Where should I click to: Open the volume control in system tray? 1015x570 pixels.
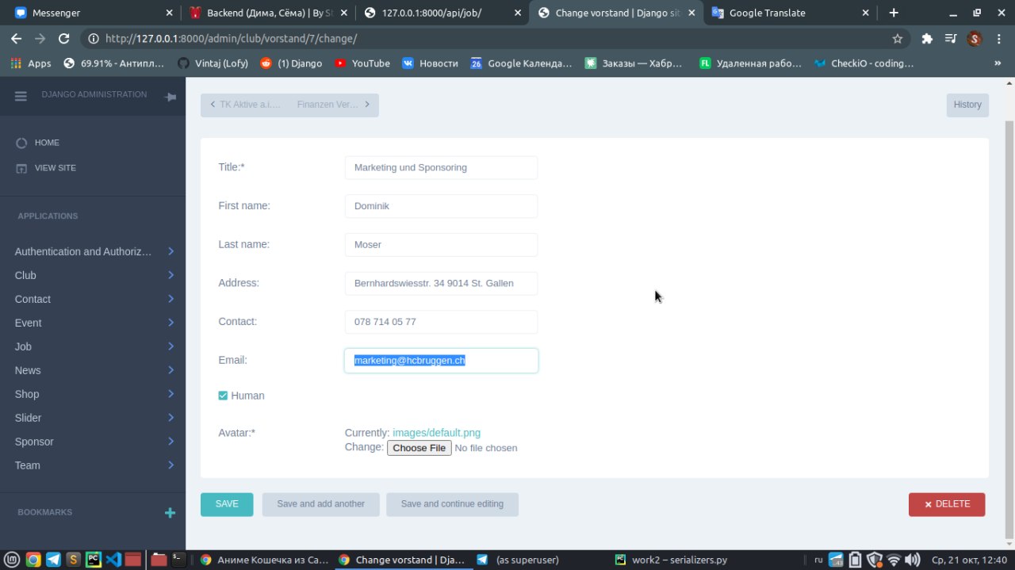click(913, 560)
